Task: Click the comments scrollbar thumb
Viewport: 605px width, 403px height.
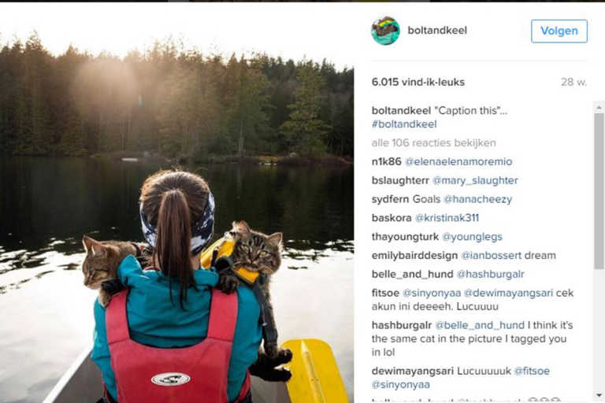Action: (599, 191)
